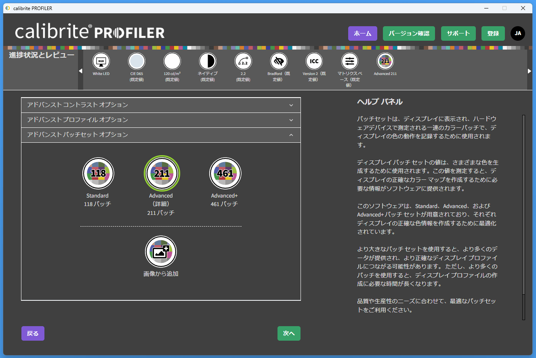This screenshot has height=358, width=536.
Task: Select the Standard 118 patch set
Action: pyautogui.click(x=98, y=173)
